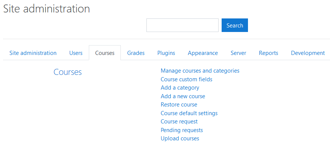This screenshot has width=330, height=149.
Task: Switch to the Appearance tab
Action: point(203,53)
